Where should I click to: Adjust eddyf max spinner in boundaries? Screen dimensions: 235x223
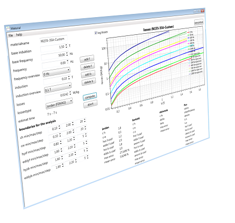[75, 146]
